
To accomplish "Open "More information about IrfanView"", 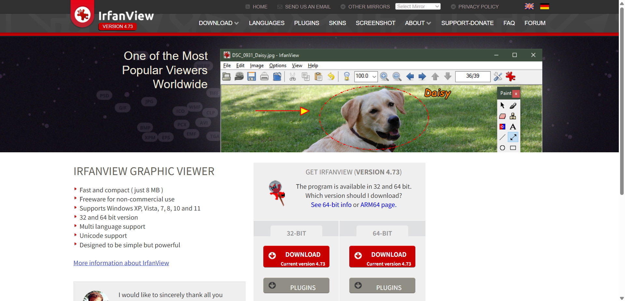I will point(121,263).
